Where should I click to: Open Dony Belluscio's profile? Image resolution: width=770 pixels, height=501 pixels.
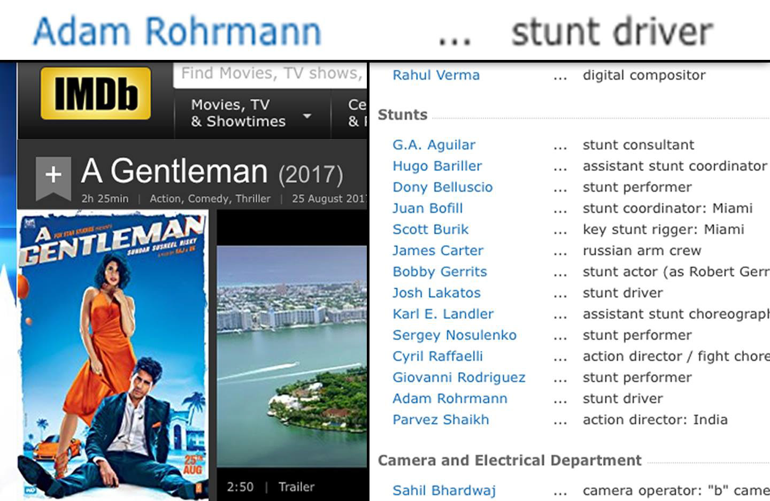pyautogui.click(x=442, y=187)
